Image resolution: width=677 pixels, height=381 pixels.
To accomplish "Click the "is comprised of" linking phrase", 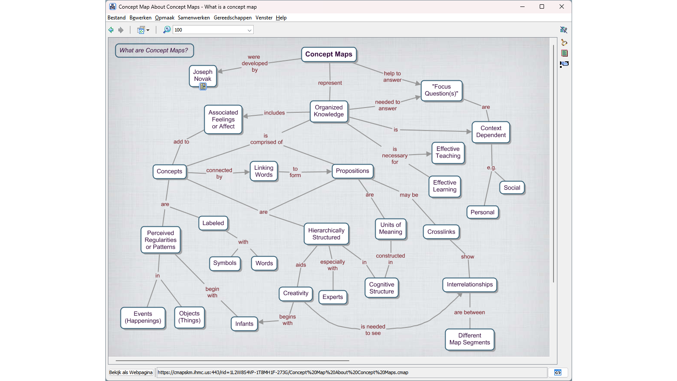I will pos(266,139).
